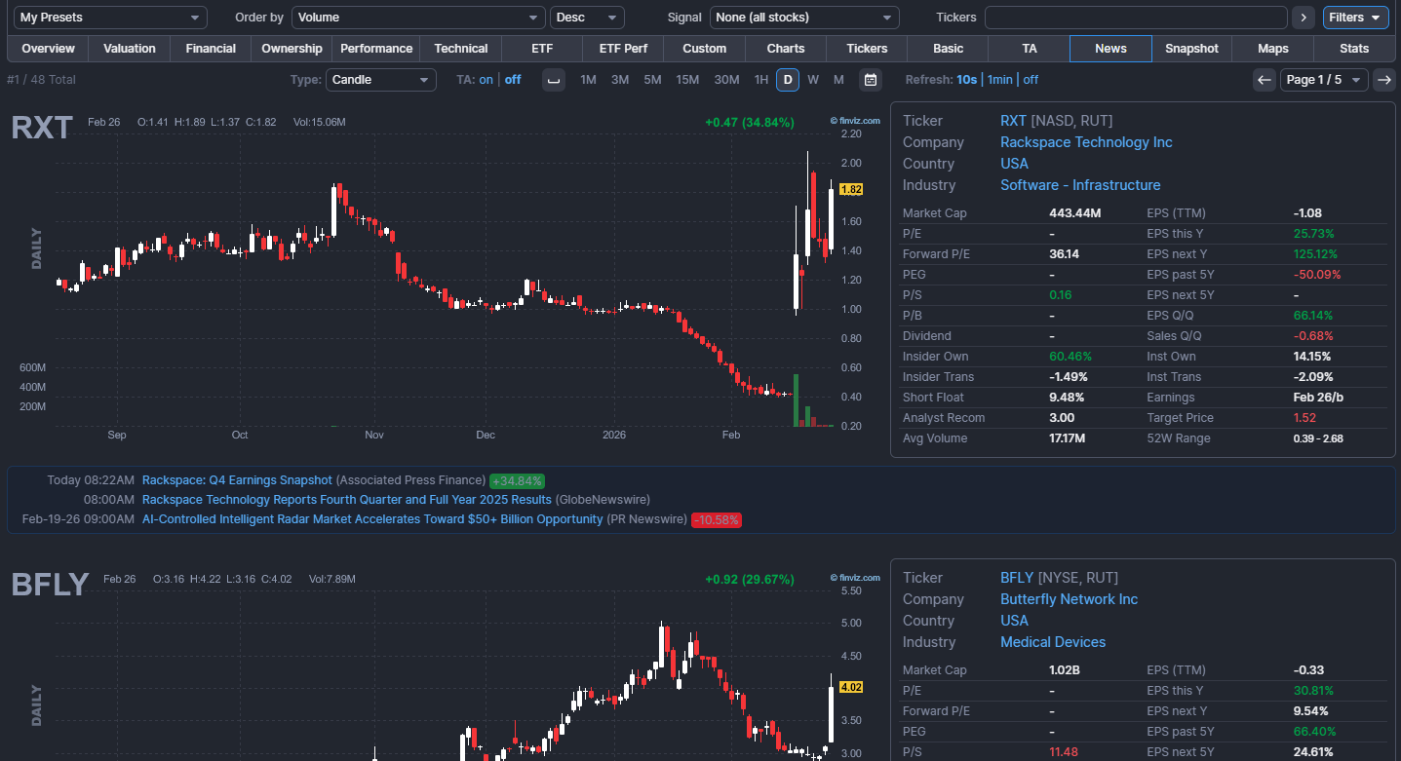Switch to the Maps tab
1401x761 pixels.
(1273, 49)
